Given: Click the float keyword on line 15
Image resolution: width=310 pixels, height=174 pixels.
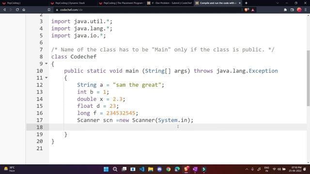Looking at the screenshot, I should click(85, 106).
